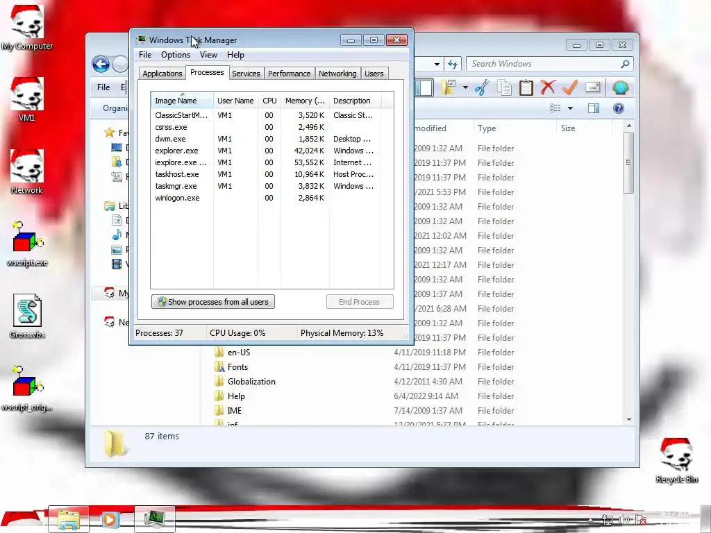Select the Recycle Bin desktop icon
The width and height of the screenshot is (711, 533).
(x=676, y=460)
